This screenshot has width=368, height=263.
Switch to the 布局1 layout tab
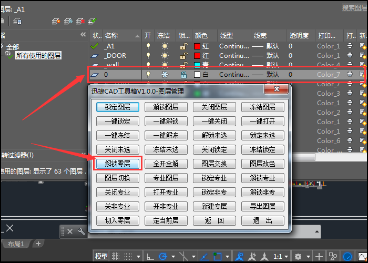click(16, 244)
